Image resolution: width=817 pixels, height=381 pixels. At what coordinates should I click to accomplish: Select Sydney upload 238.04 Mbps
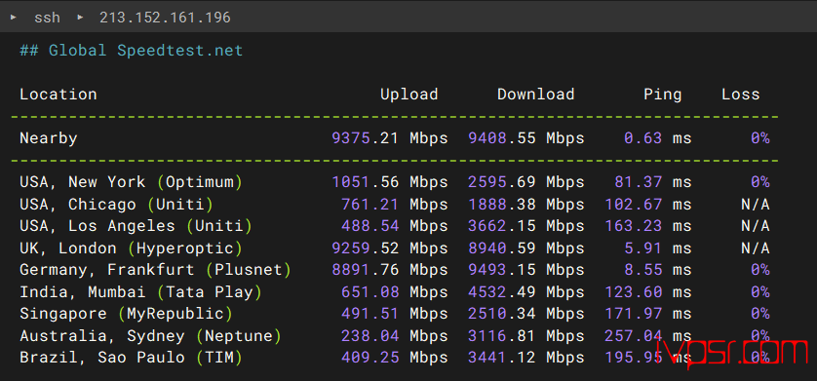click(x=395, y=336)
